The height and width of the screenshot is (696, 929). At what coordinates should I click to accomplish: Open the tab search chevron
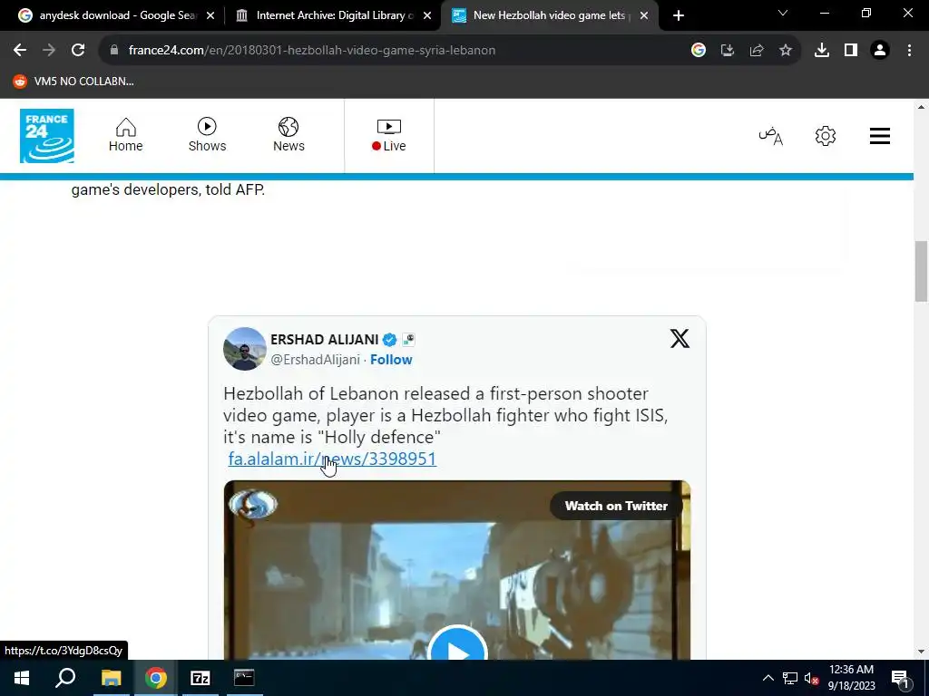tap(783, 13)
